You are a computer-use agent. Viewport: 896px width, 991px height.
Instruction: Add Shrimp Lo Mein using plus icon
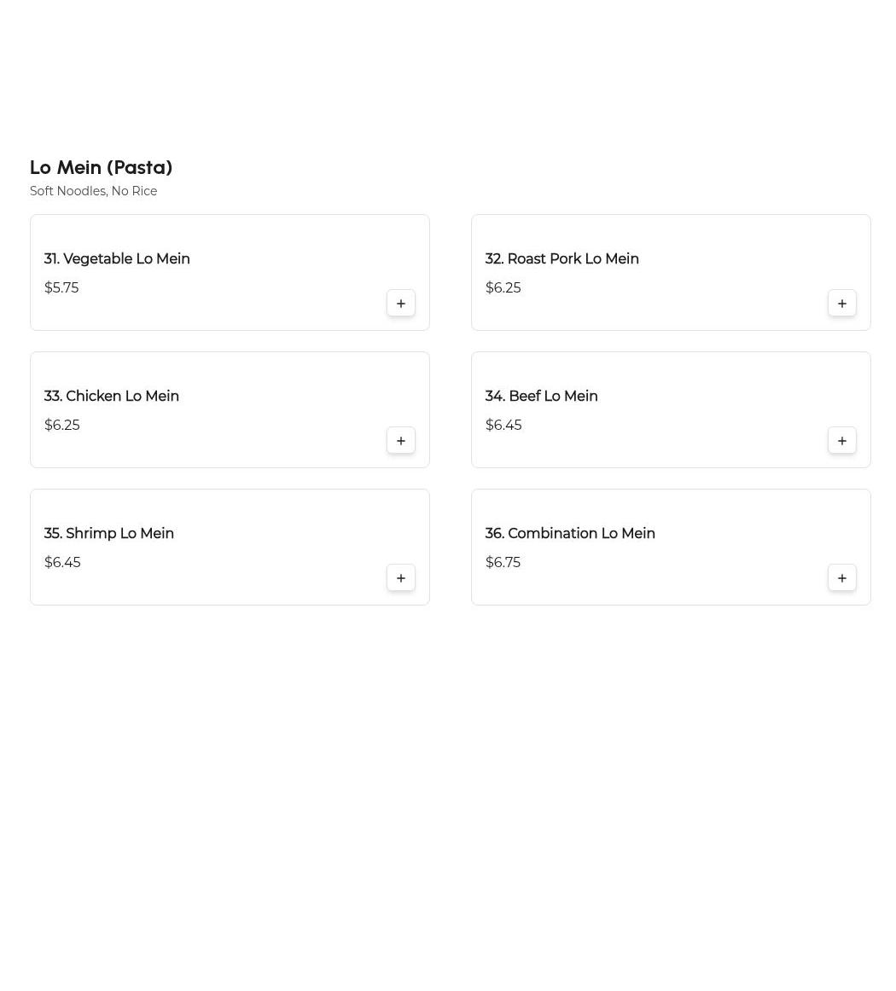(x=400, y=578)
